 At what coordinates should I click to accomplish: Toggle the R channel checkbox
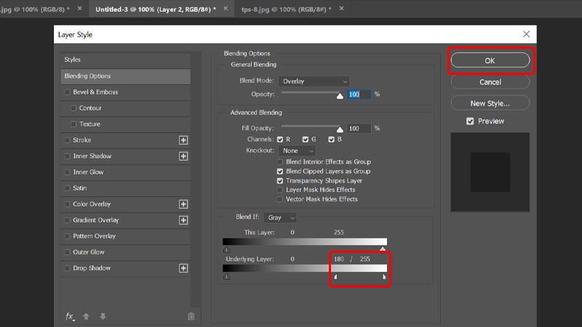pyautogui.click(x=280, y=140)
